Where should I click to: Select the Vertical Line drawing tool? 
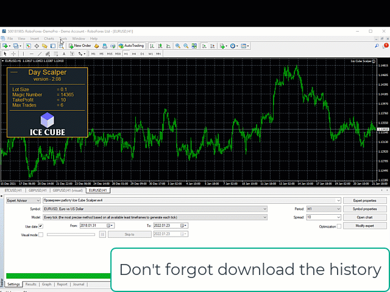tap(23, 54)
